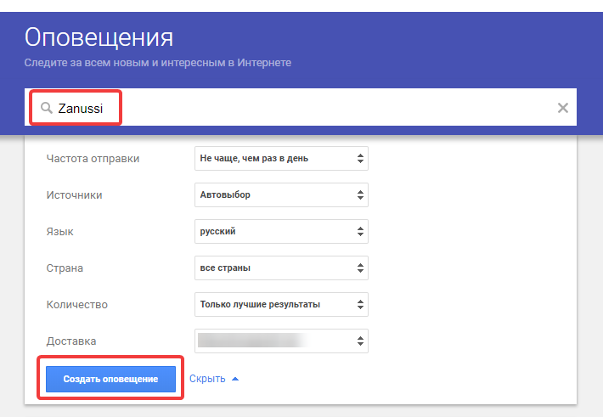
Task: Click the Источники label
Action: tap(74, 195)
